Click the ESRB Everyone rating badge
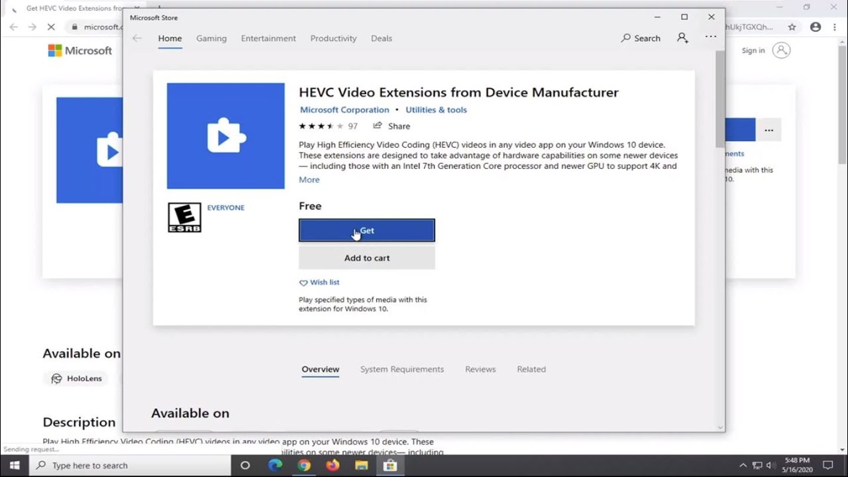The width and height of the screenshot is (848, 477). [x=184, y=218]
